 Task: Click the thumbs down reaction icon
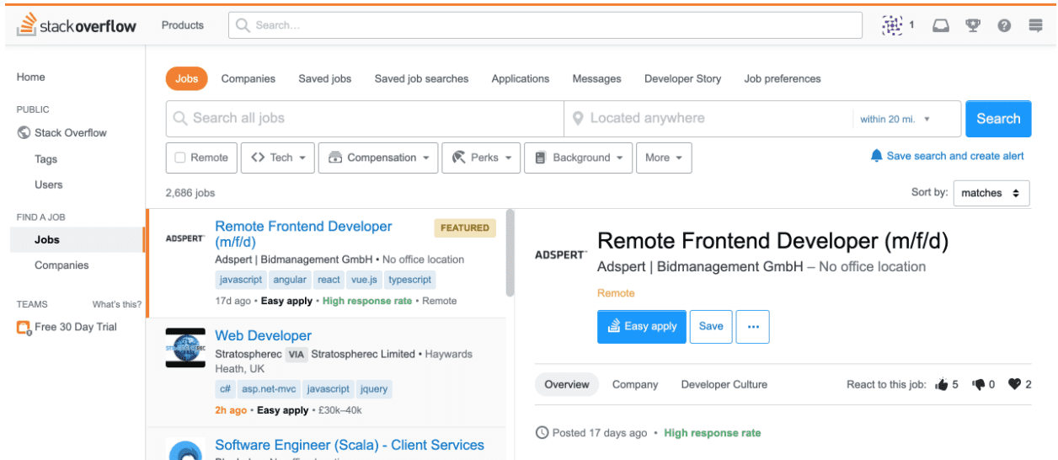tap(978, 385)
